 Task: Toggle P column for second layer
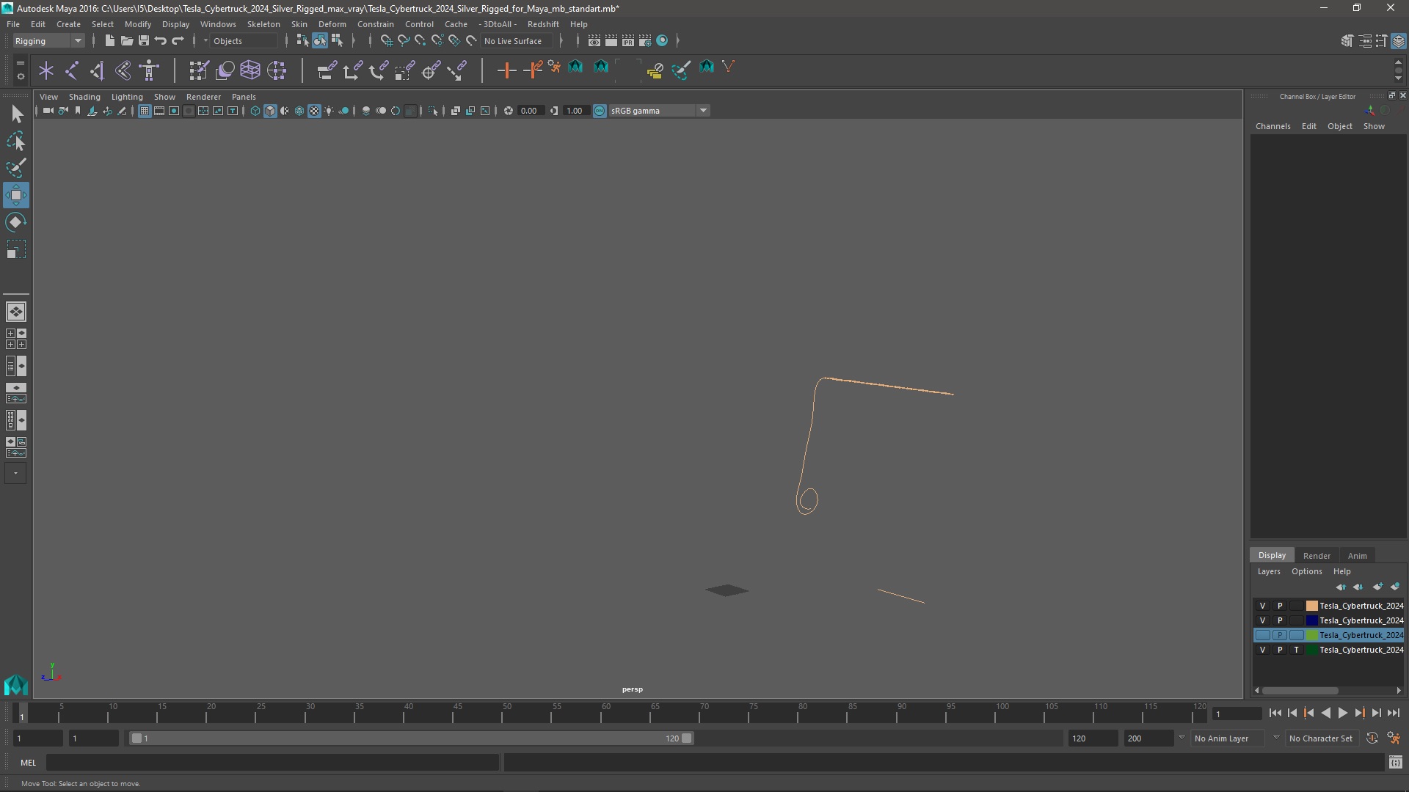(1279, 620)
